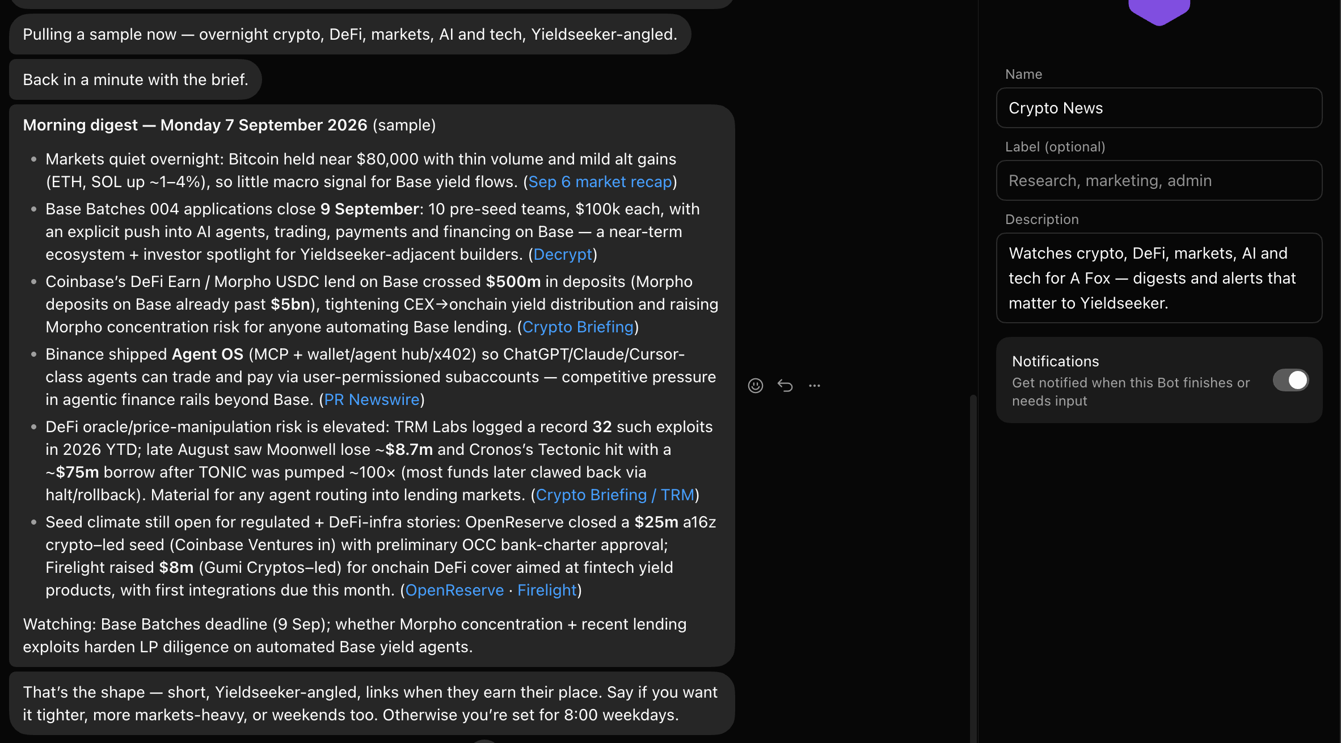The width and height of the screenshot is (1341, 743).
Task: Reply to the morning digest message
Action: 785,386
